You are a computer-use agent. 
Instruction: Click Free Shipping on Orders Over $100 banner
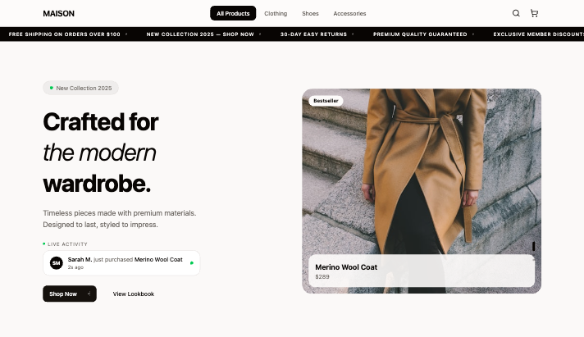pos(65,34)
